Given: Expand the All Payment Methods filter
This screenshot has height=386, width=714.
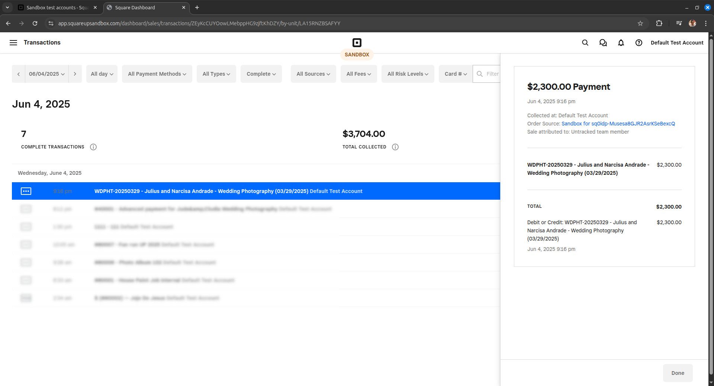Looking at the screenshot, I should (x=157, y=74).
